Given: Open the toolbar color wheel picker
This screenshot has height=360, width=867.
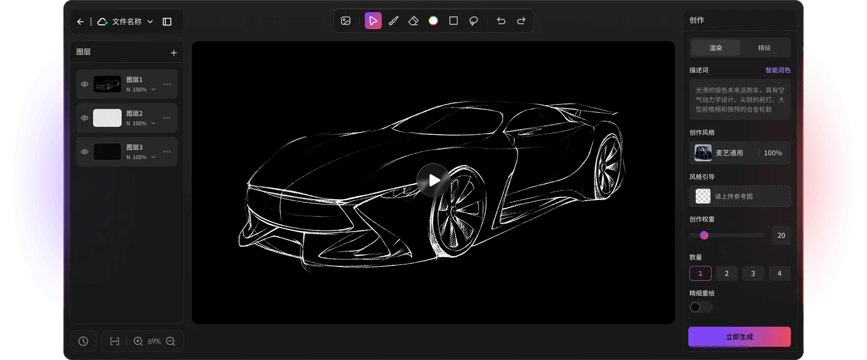Looking at the screenshot, I should [x=433, y=21].
